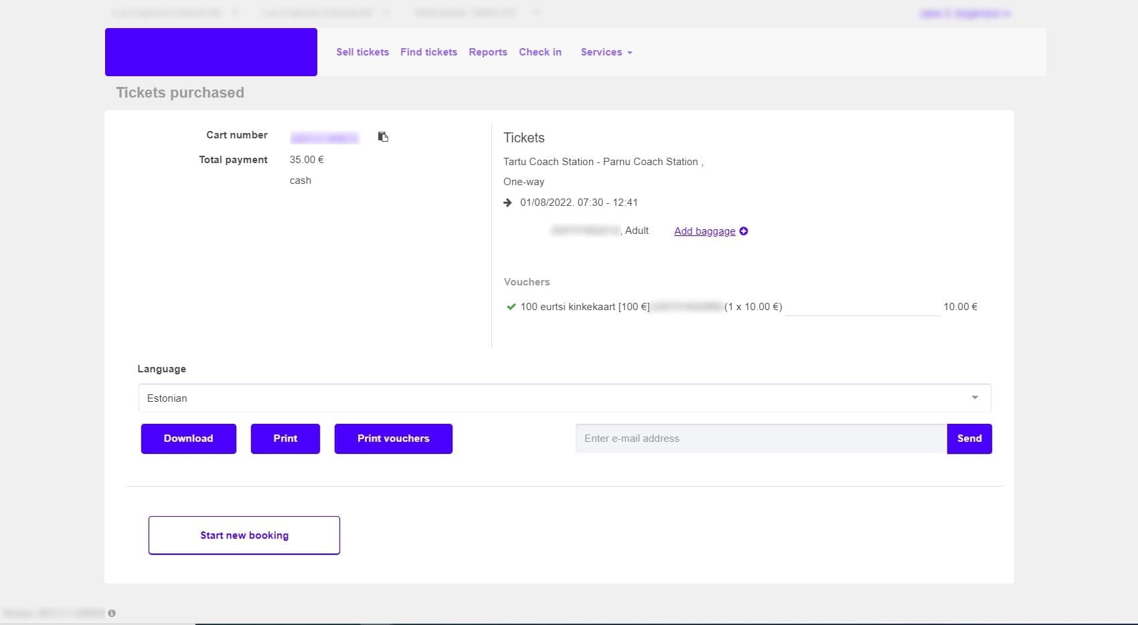The width and height of the screenshot is (1138, 625).
Task: Focus the e-mail address input field
Action: click(760, 439)
